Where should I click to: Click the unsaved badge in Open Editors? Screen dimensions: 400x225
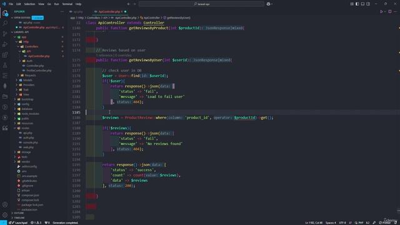tap(37, 18)
